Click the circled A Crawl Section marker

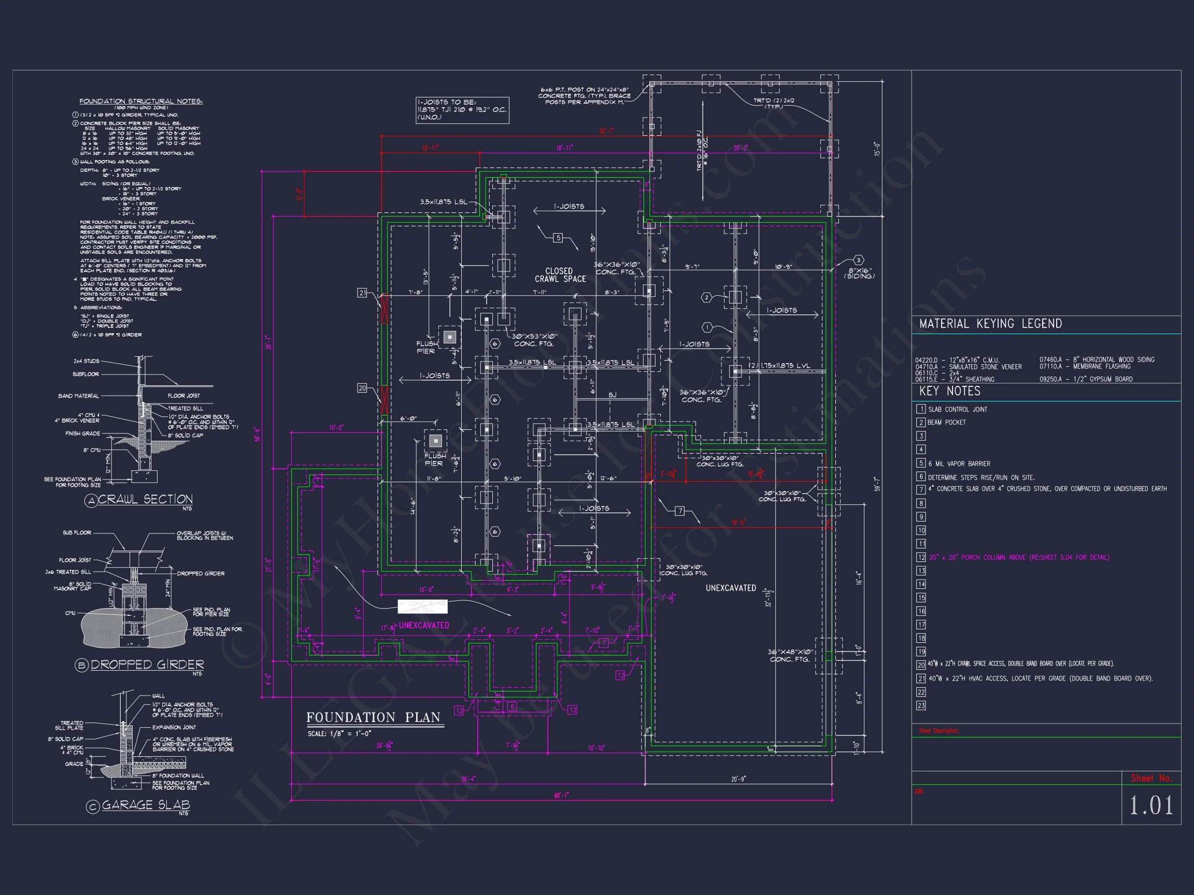(91, 501)
